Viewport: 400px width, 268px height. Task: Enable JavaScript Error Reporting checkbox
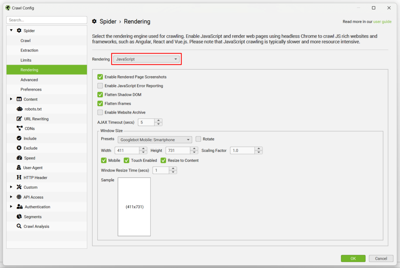100,86
